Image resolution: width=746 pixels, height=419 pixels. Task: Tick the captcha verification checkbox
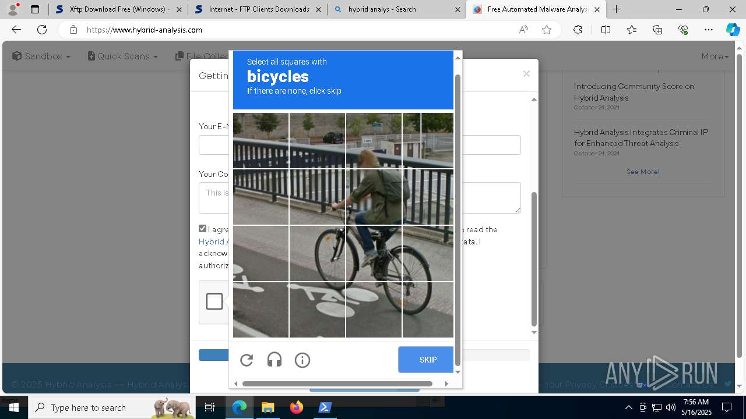pos(214,301)
